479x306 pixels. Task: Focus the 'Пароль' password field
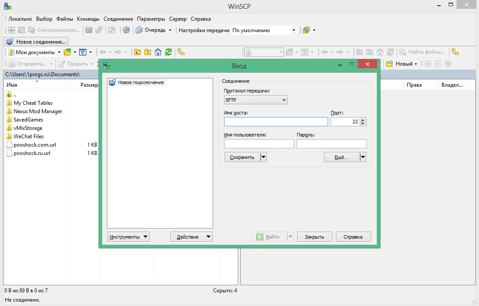tap(332, 144)
